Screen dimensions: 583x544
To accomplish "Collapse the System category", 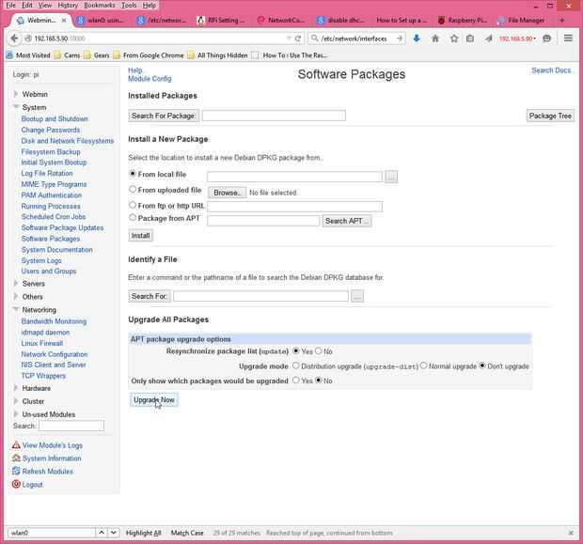I will (16, 107).
